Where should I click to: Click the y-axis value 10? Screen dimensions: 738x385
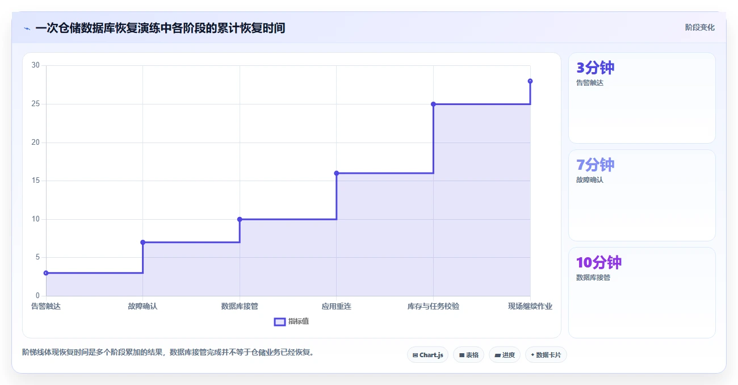tap(35, 219)
